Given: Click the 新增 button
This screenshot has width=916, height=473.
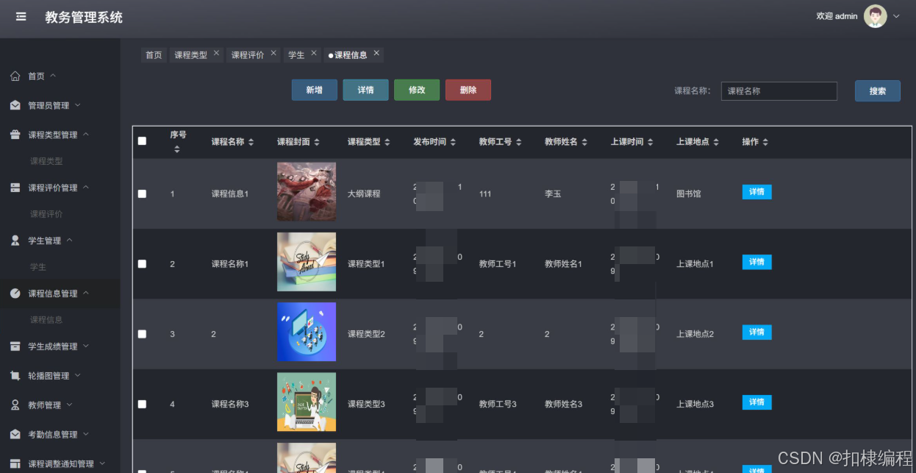Looking at the screenshot, I should [315, 90].
